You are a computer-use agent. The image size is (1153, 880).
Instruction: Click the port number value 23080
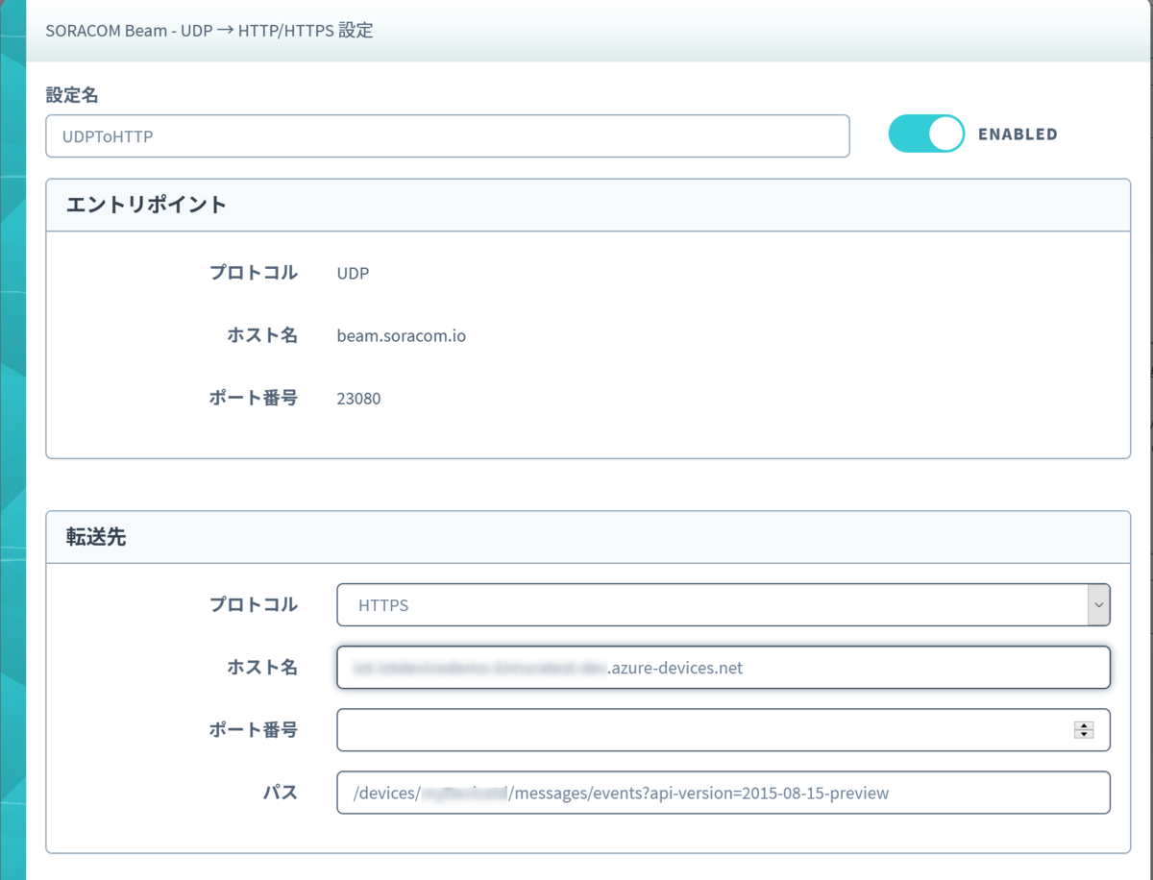click(x=359, y=399)
